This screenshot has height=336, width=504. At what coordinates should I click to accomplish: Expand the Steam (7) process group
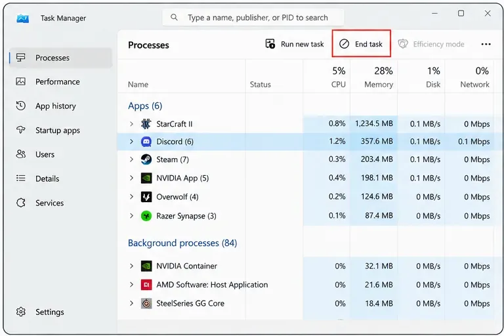click(131, 159)
